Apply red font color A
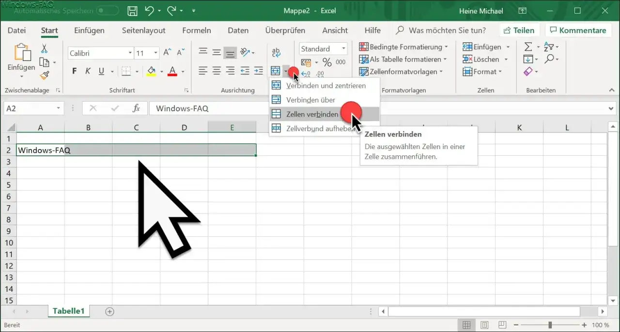The width and height of the screenshot is (620, 332). point(172,72)
